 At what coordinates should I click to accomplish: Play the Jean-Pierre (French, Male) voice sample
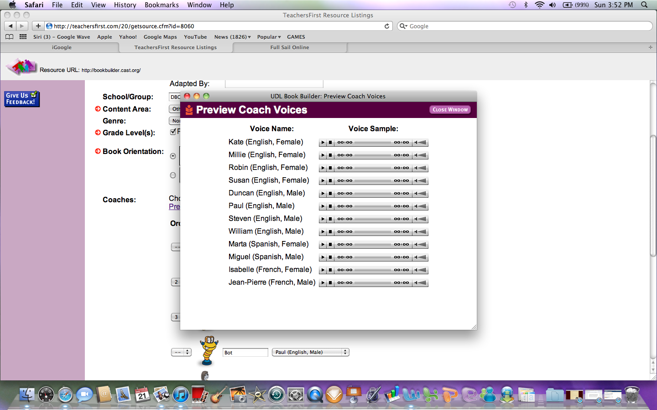323,283
